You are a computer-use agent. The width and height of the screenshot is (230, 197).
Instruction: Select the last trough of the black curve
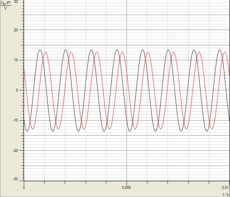[x=207, y=131]
